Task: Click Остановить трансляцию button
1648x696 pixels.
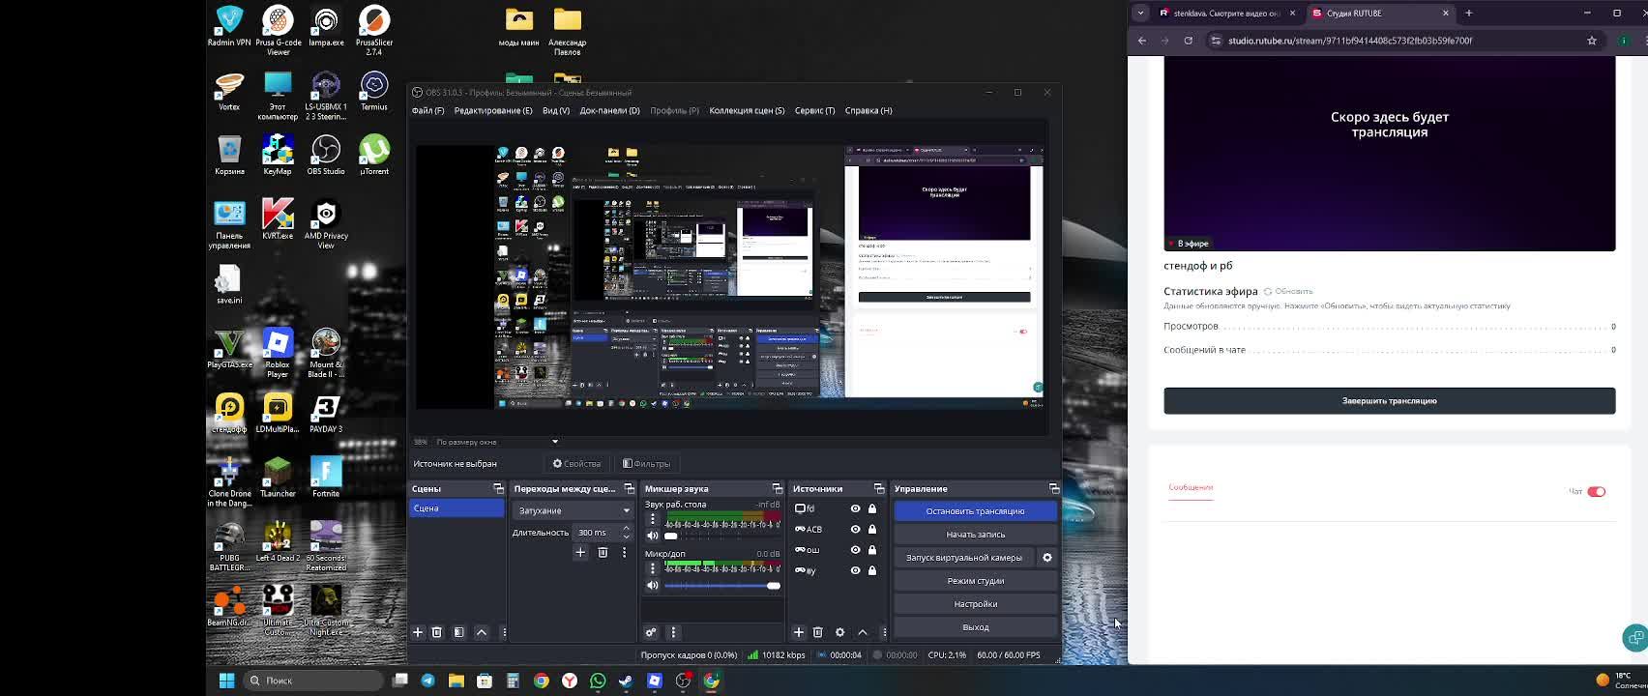Action: point(975,511)
